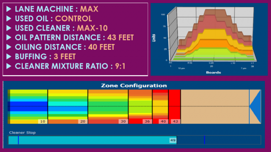Click the arrow bullet beside LANE MACHINE
The height and width of the screenshot is (152, 271).
pos(9,9)
